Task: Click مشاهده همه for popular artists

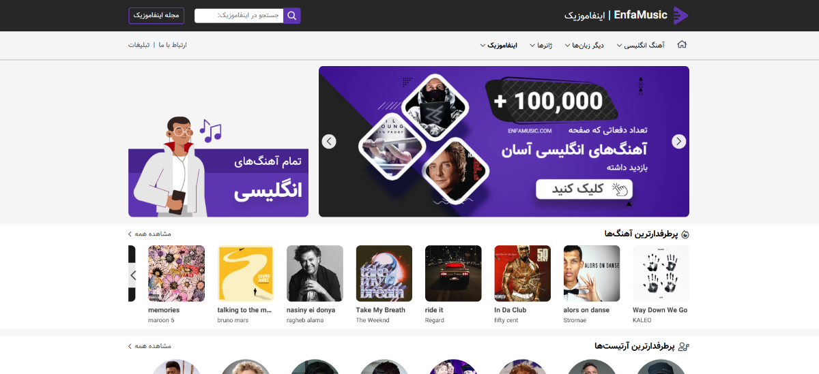Action: click(x=150, y=346)
